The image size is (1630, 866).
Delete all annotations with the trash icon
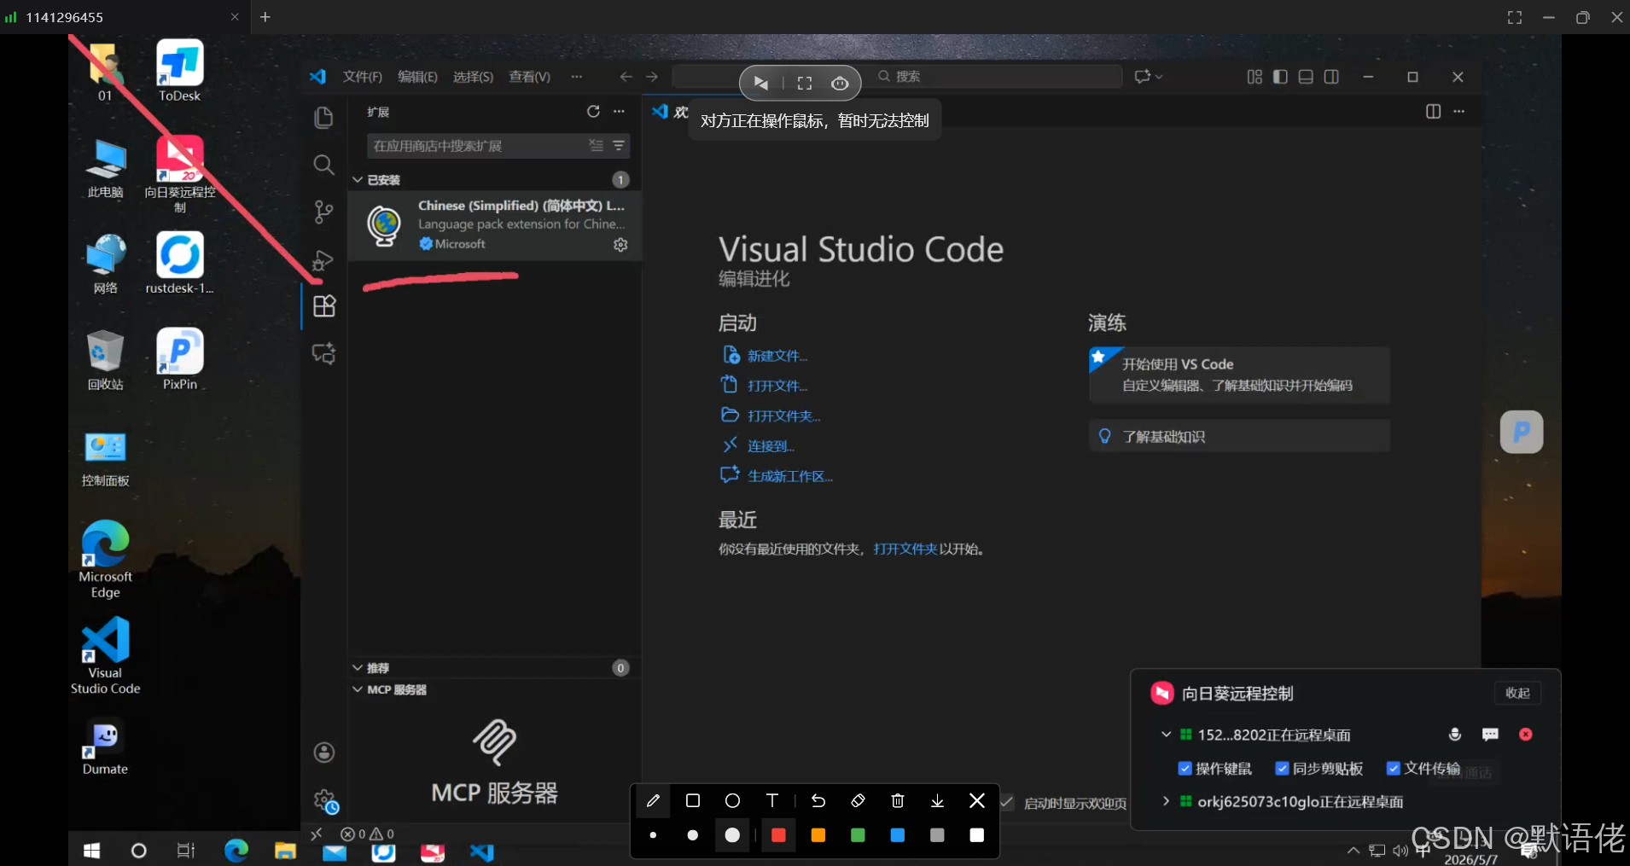[x=898, y=800]
